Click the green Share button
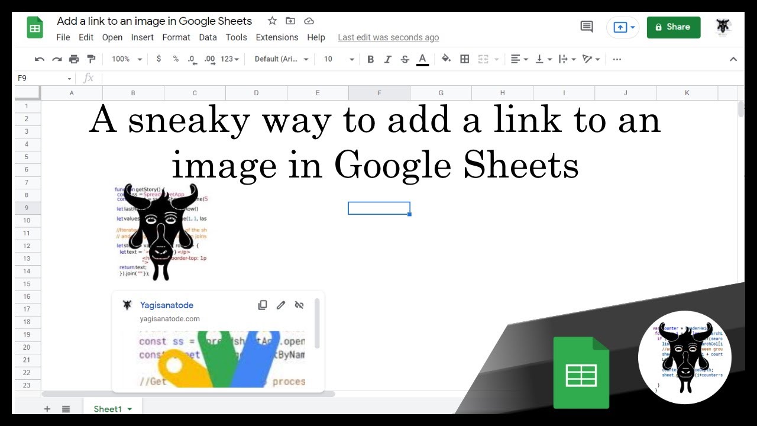Screen dimensions: 757x426 (674, 27)
